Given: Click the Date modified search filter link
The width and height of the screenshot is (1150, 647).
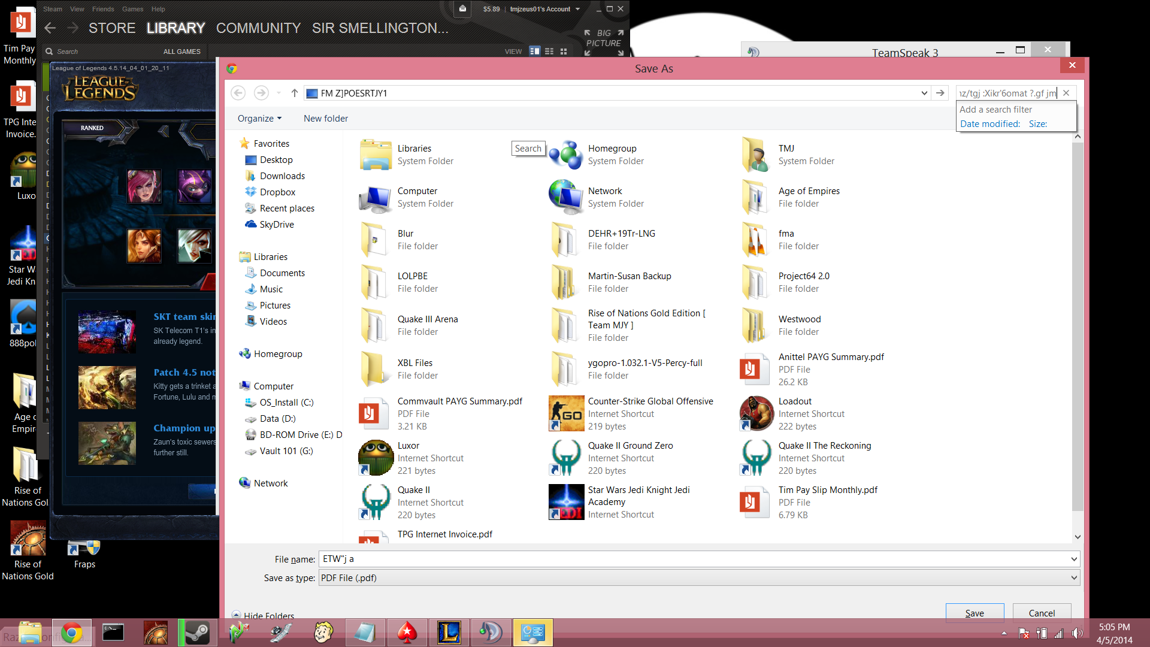Looking at the screenshot, I should tap(989, 124).
